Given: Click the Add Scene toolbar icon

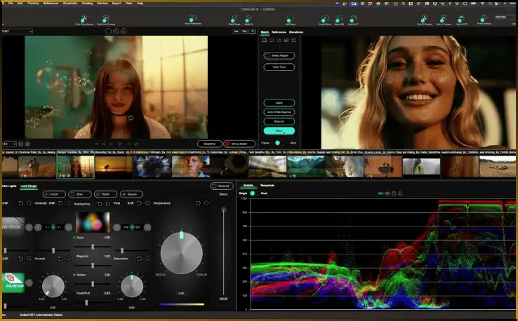Looking at the screenshot, I should tap(291, 20).
